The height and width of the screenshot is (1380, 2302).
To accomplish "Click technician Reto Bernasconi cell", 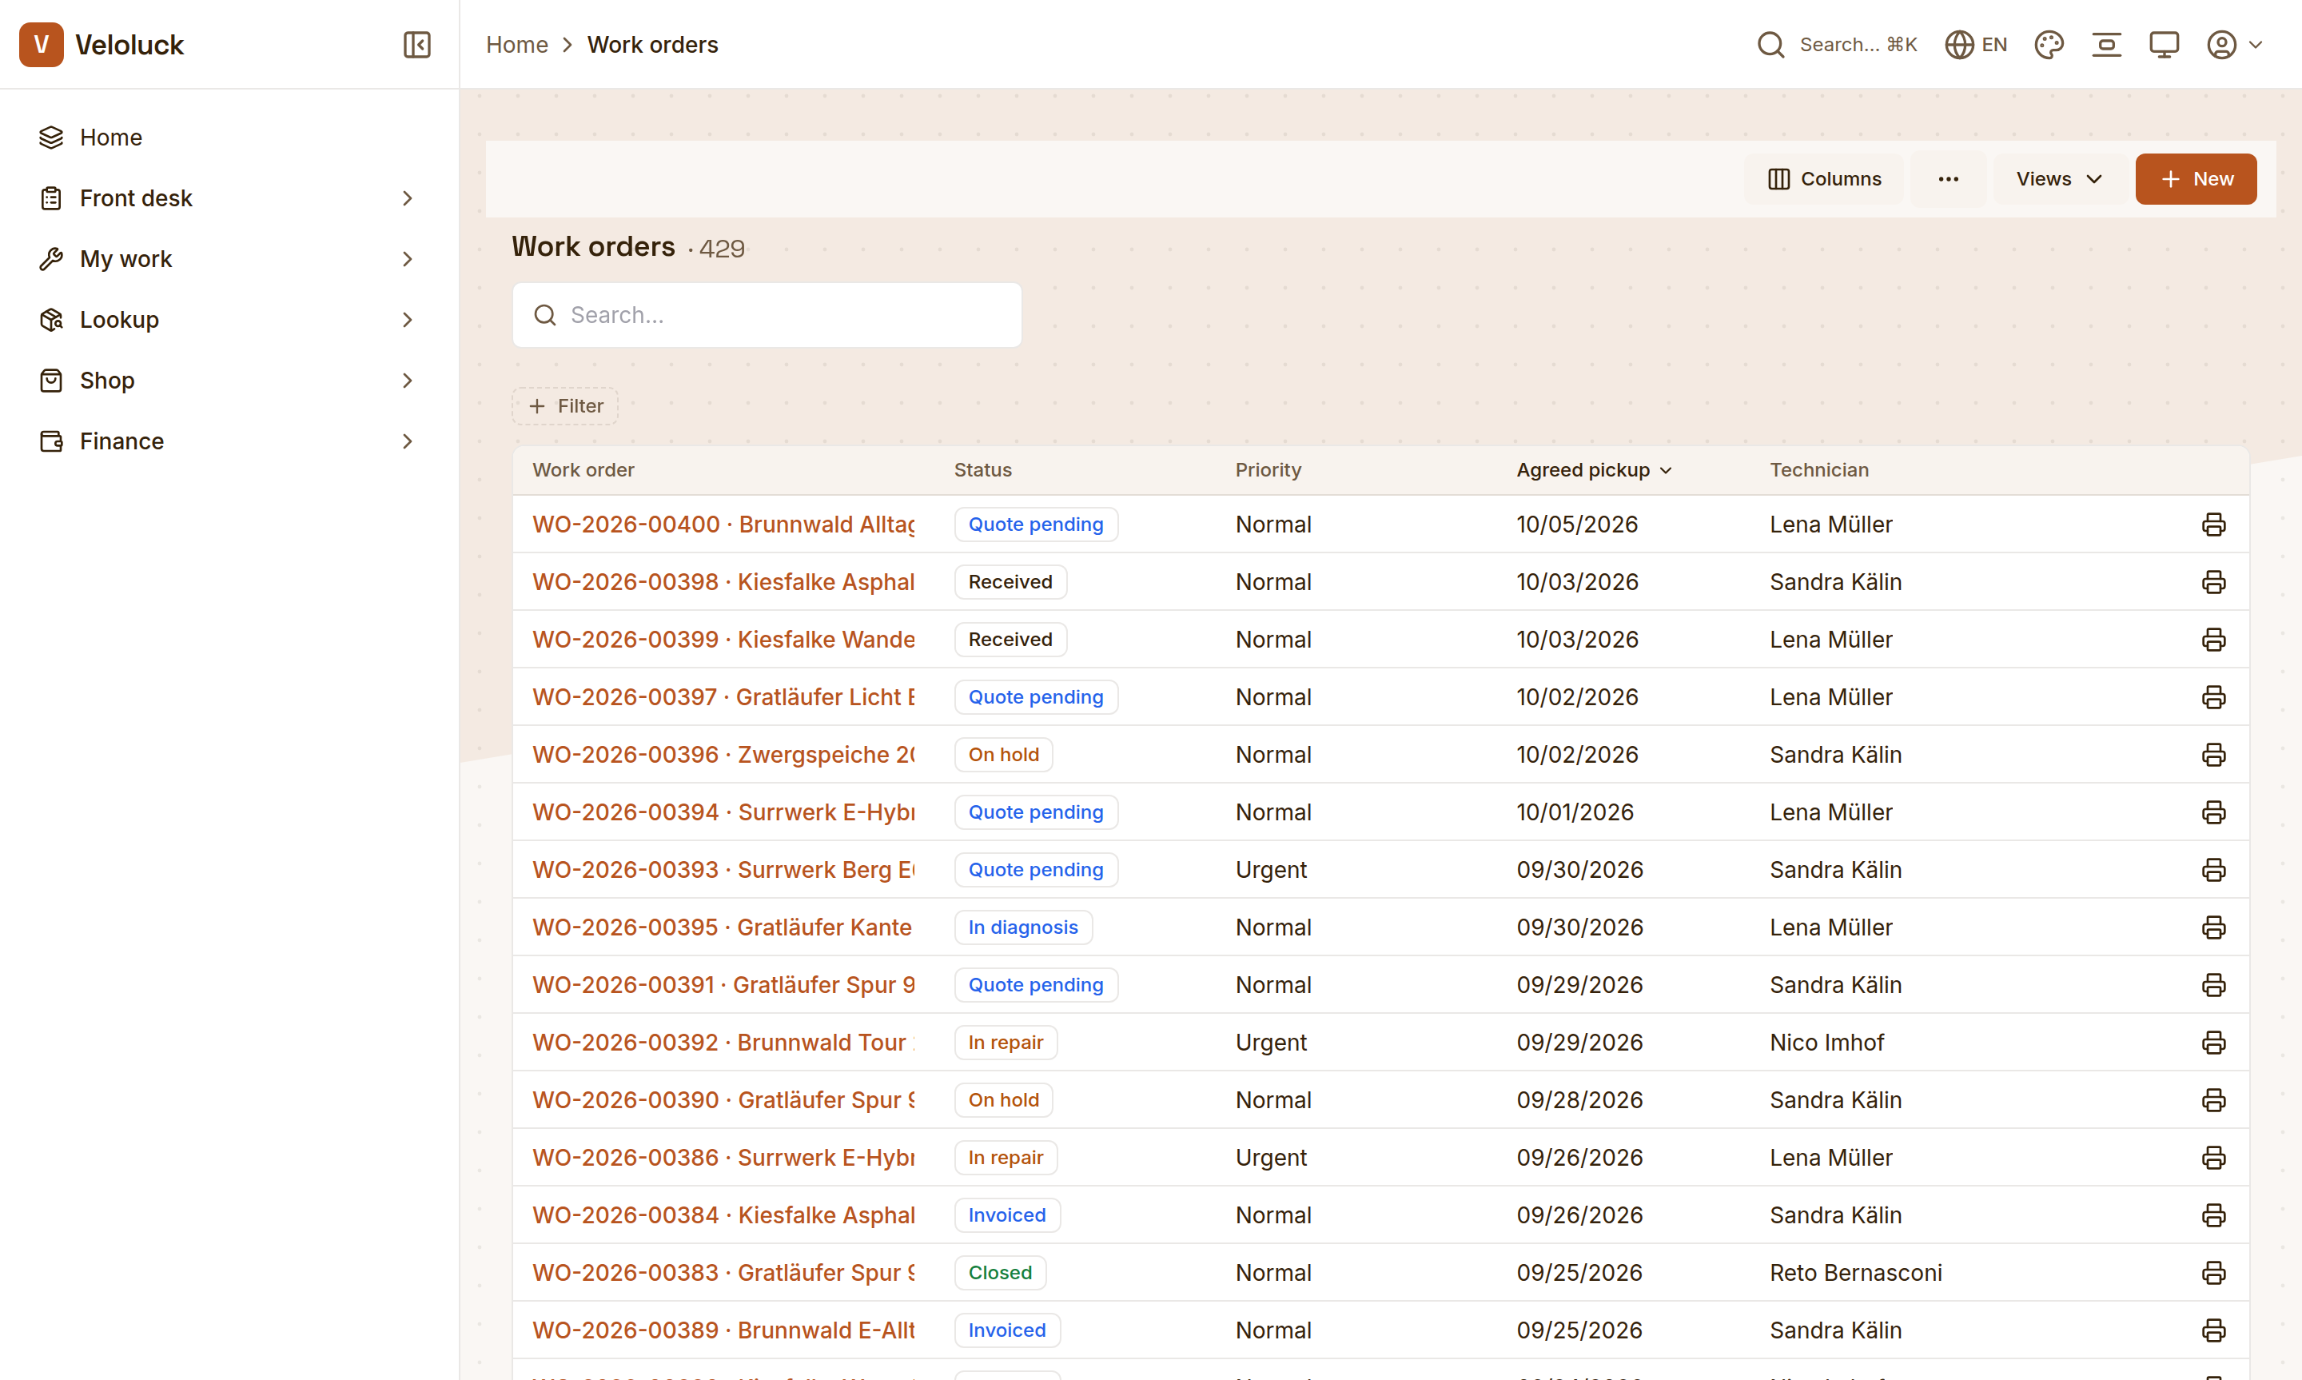I will tap(1855, 1273).
